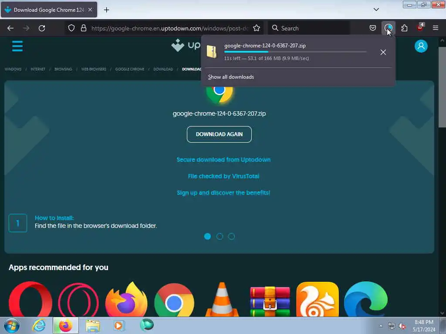Open the Chrome recommended app icon
The height and width of the screenshot is (334, 446).
174,300
